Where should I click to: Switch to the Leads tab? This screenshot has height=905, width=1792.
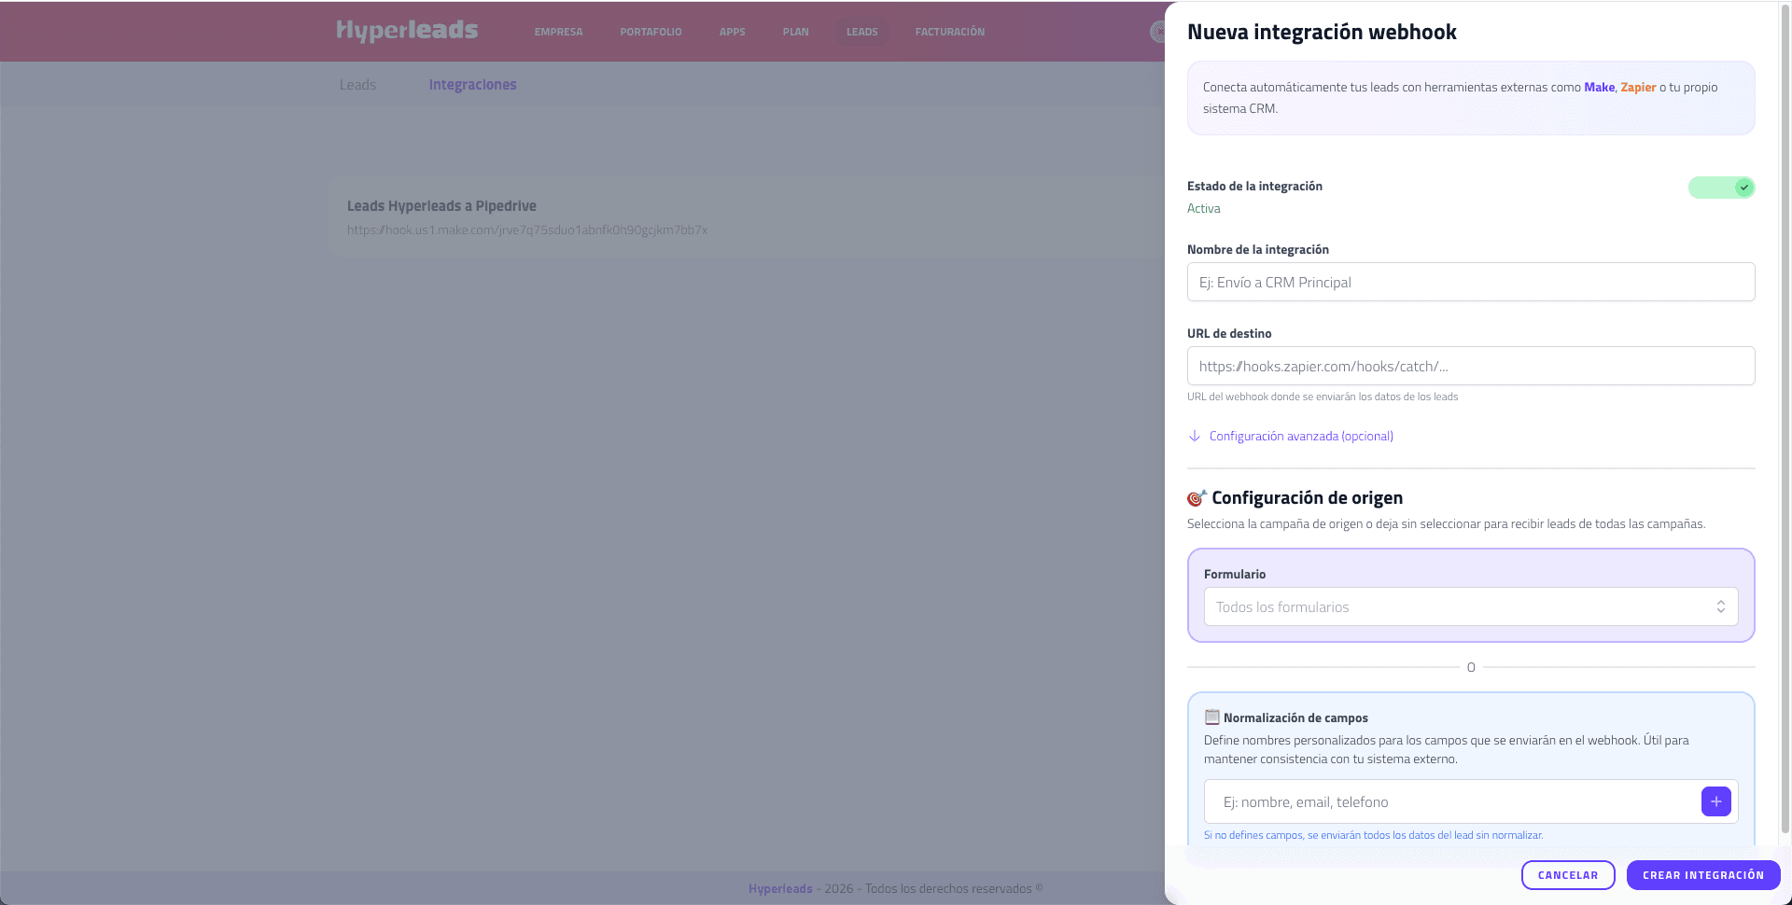(357, 84)
